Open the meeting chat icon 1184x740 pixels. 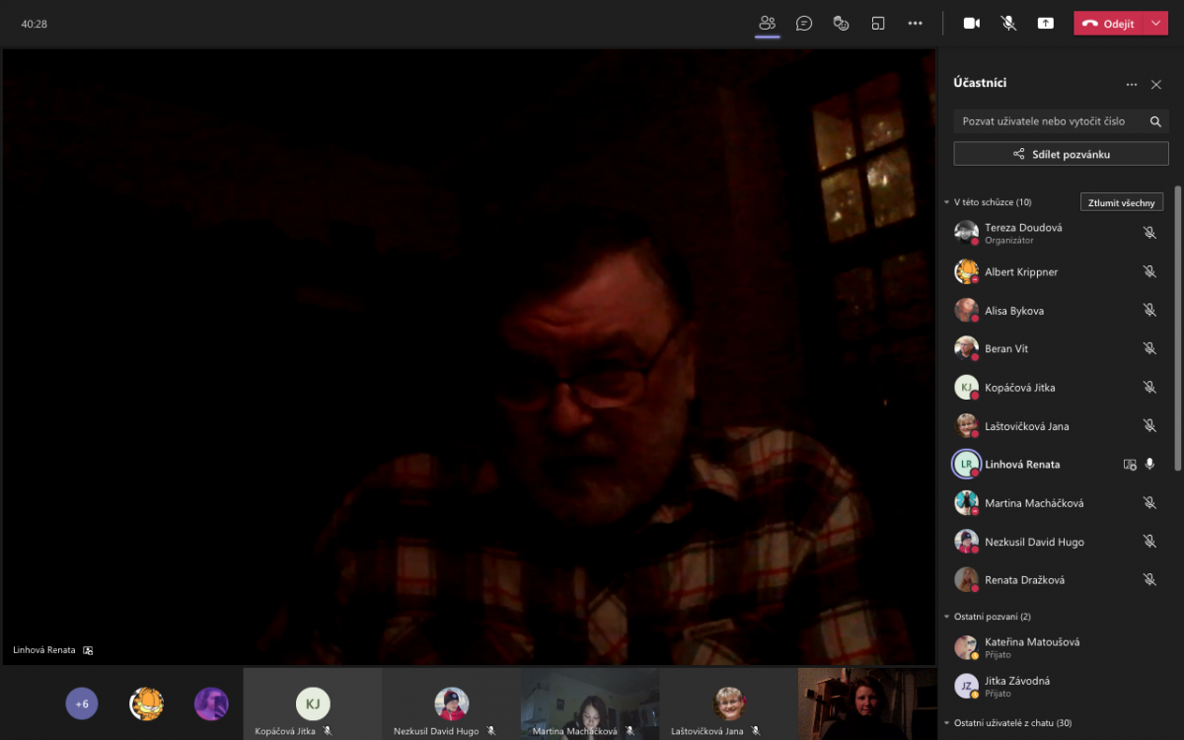pos(804,23)
